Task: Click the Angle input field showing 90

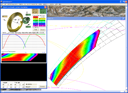Action: pos(20,20)
